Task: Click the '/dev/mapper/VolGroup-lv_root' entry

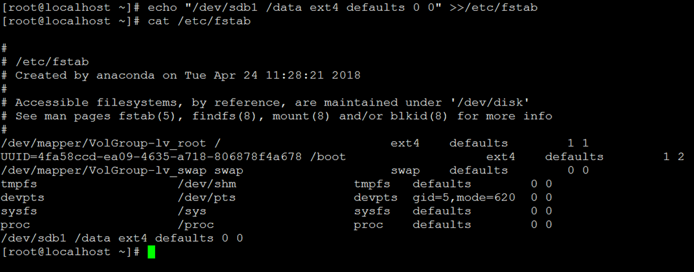Action: click(104, 143)
